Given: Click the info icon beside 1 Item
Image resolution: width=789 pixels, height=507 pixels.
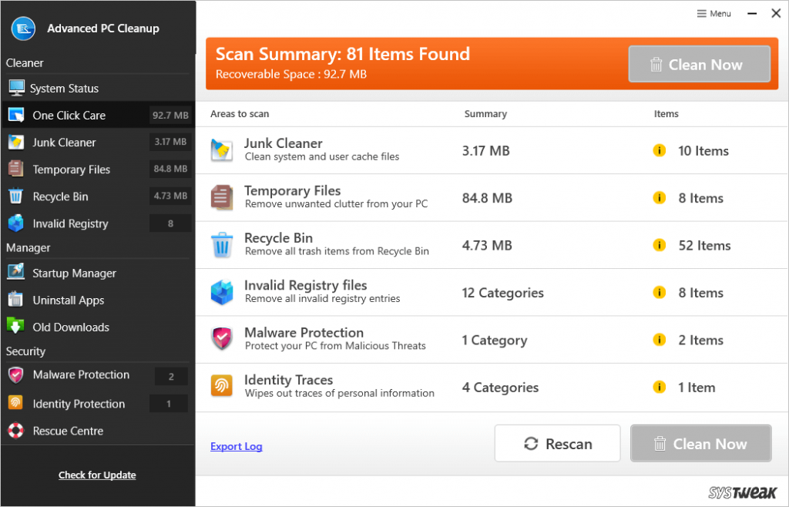Looking at the screenshot, I should point(660,387).
